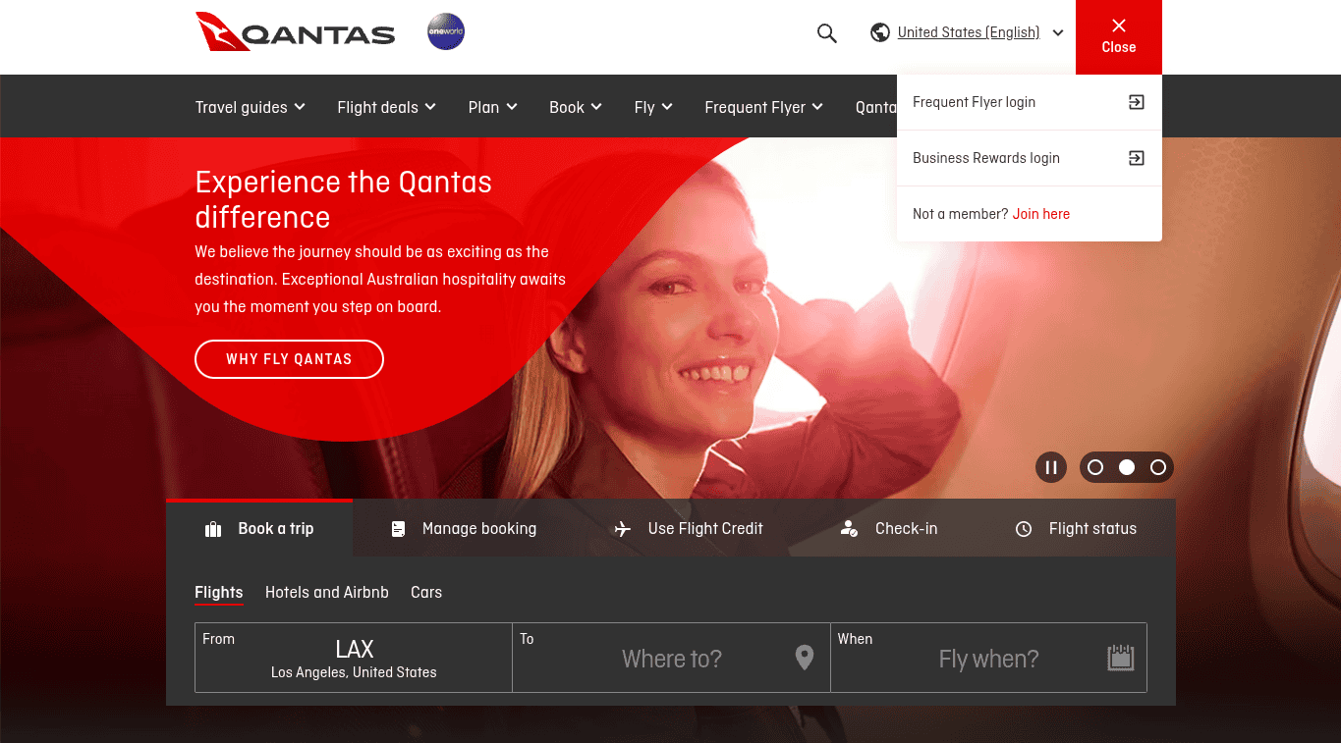Viewport: 1341px width, 743px height.
Task: Expand Frequent Flyer menu
Action: (763, 107)
